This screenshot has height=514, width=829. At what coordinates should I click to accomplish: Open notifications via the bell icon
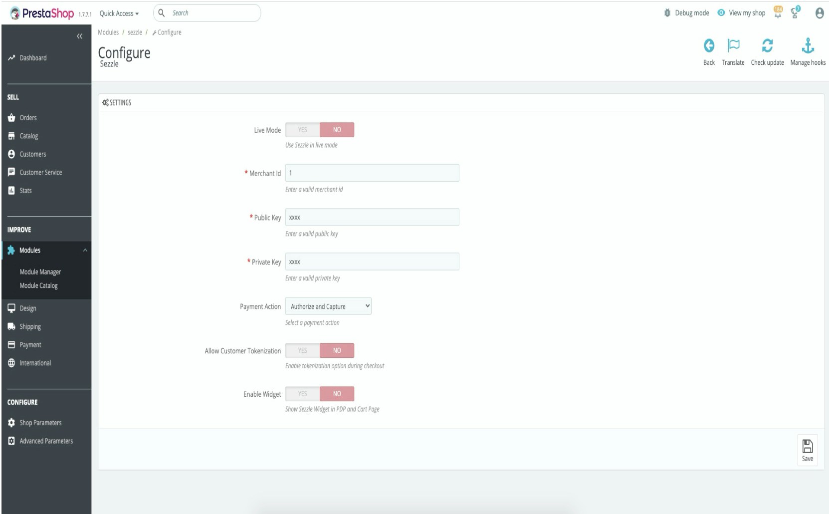[778, 13]
